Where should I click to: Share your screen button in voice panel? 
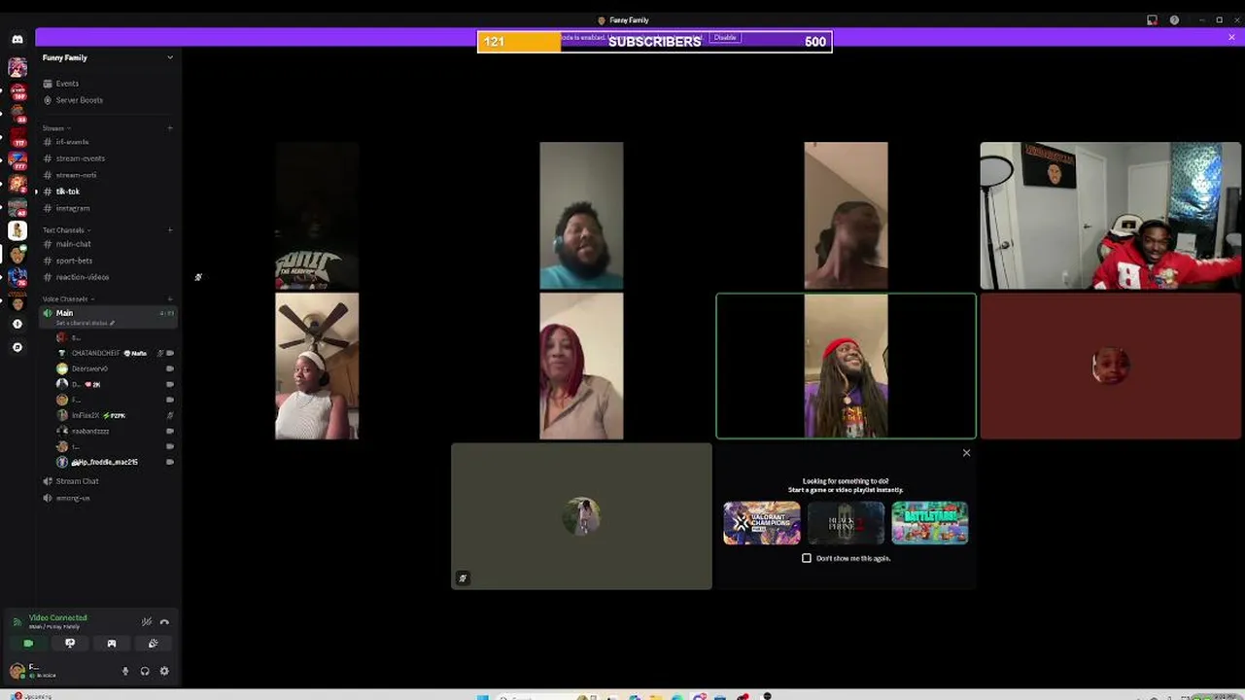click(70, 644)
